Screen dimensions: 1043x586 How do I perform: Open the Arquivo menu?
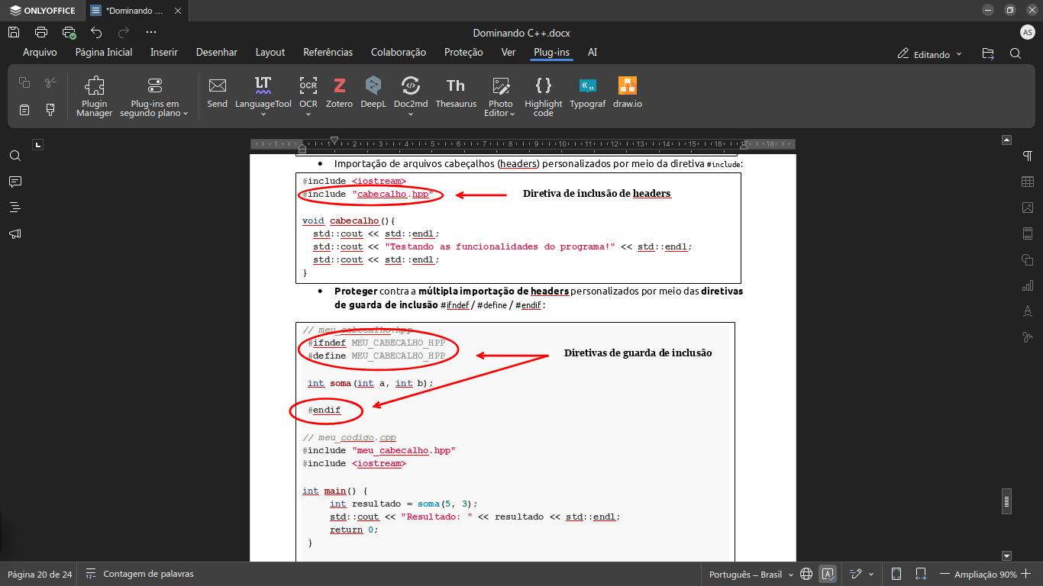pyautogui.click(x=40, y=53)
